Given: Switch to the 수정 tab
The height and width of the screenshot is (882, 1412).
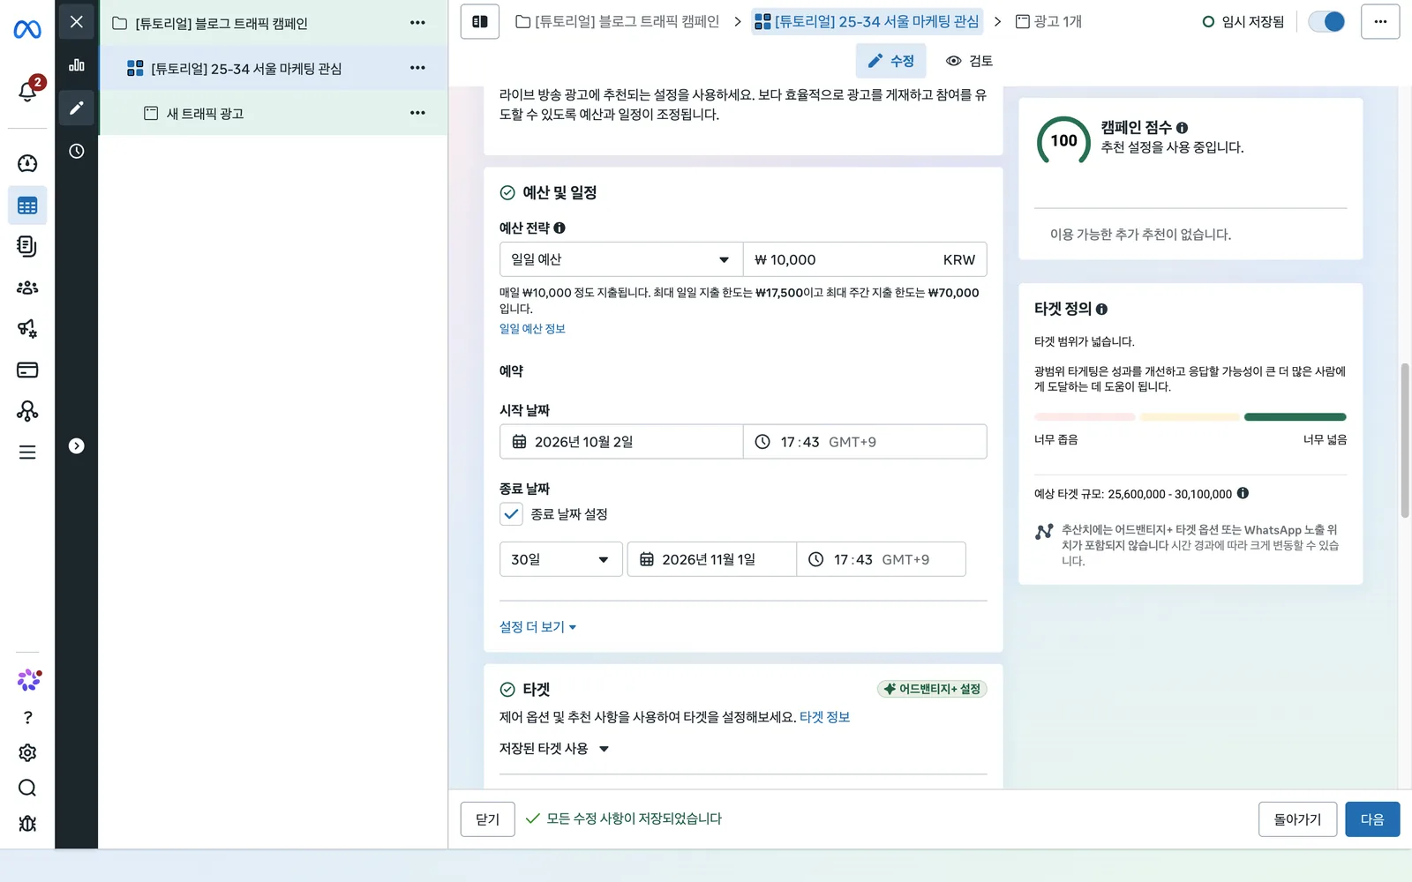Looking at the screenshot, I should [891, 61].
